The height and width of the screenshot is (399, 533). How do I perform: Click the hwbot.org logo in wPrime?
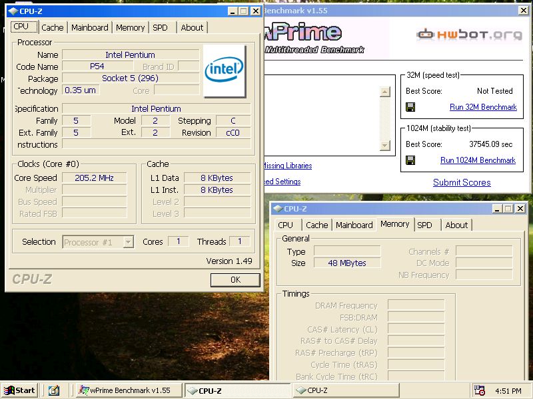click(470, 35)
